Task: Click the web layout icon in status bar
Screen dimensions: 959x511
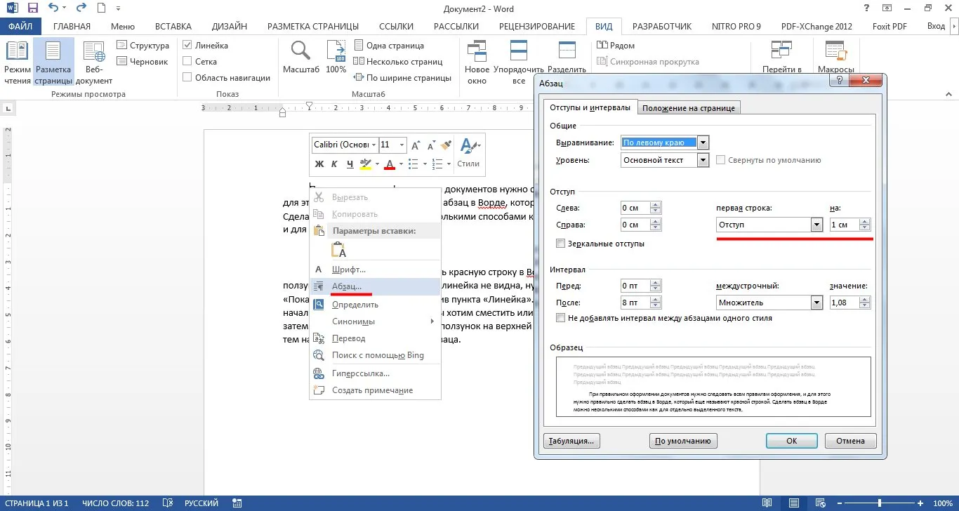Action: point(821,503)
